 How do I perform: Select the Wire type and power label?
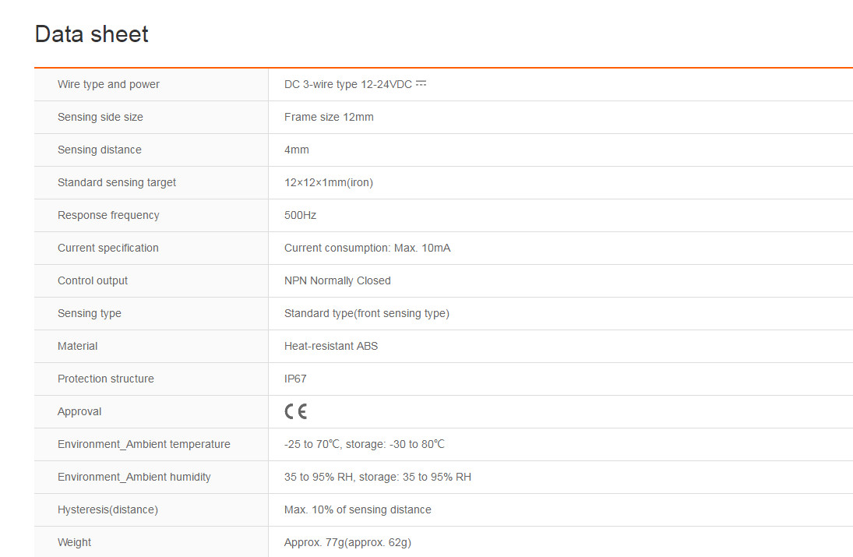point(108,84)
